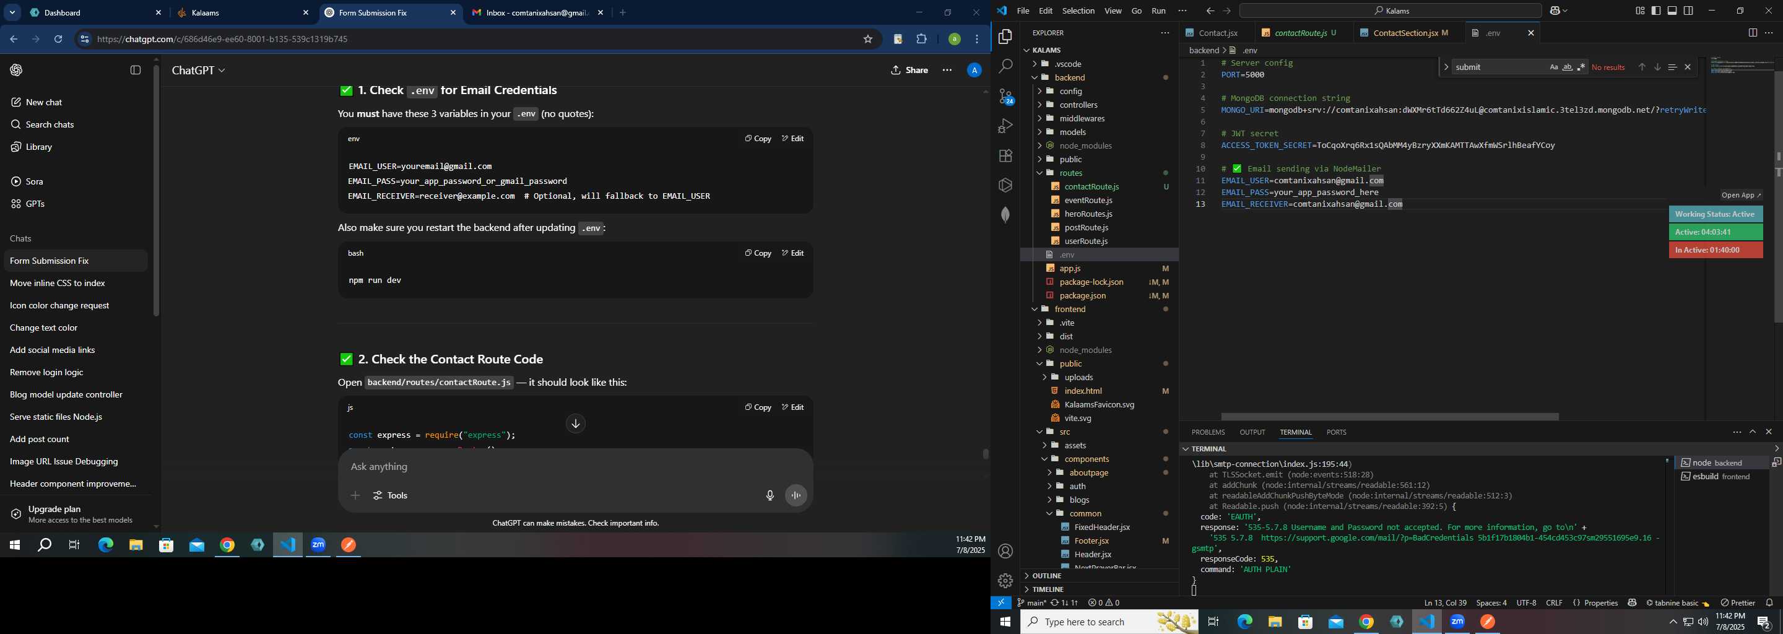
Task: Switch to PROBLEMS panel tab
Action: pyautogui.click(x=1208, y=433)
